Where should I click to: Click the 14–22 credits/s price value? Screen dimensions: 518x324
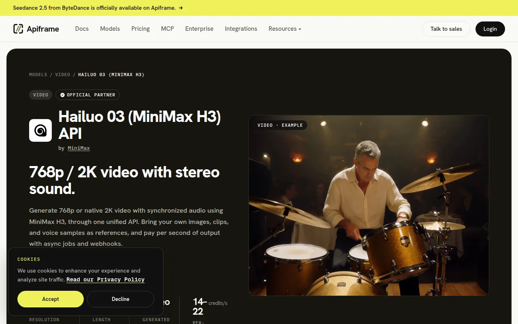[x=210, y=307]
